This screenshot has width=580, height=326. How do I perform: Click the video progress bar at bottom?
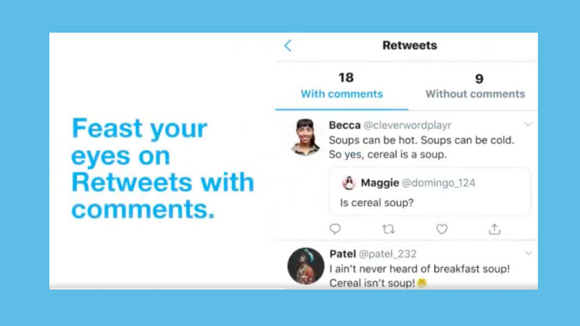click(x=293, y=288)
